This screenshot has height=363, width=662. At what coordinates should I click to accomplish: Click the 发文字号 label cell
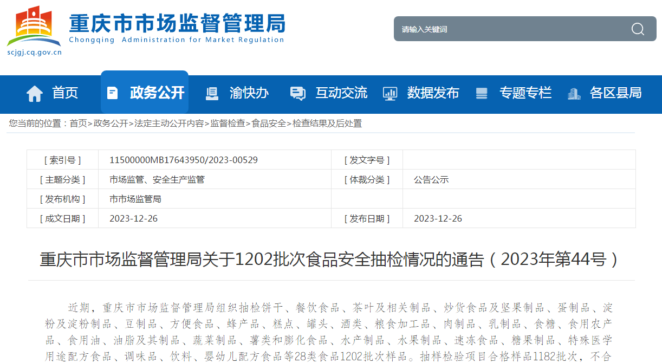click(x=367, y=160)
